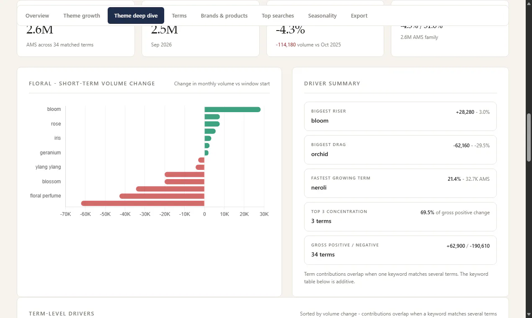532x318 pixels.
Task: Click the '-114,180' volume change figure
Action: coord(286,45)
